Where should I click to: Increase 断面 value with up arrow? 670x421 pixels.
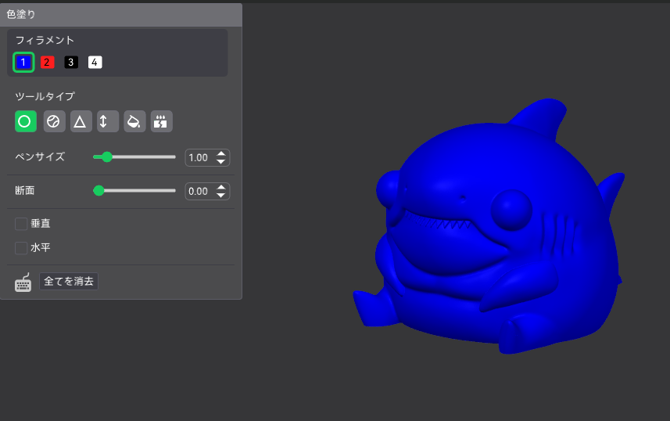(x=221, y=187)
